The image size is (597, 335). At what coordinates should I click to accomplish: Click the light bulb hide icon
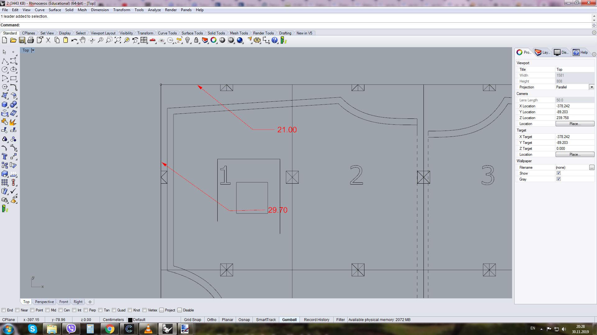pyautogui.click(x=187, y=40)
